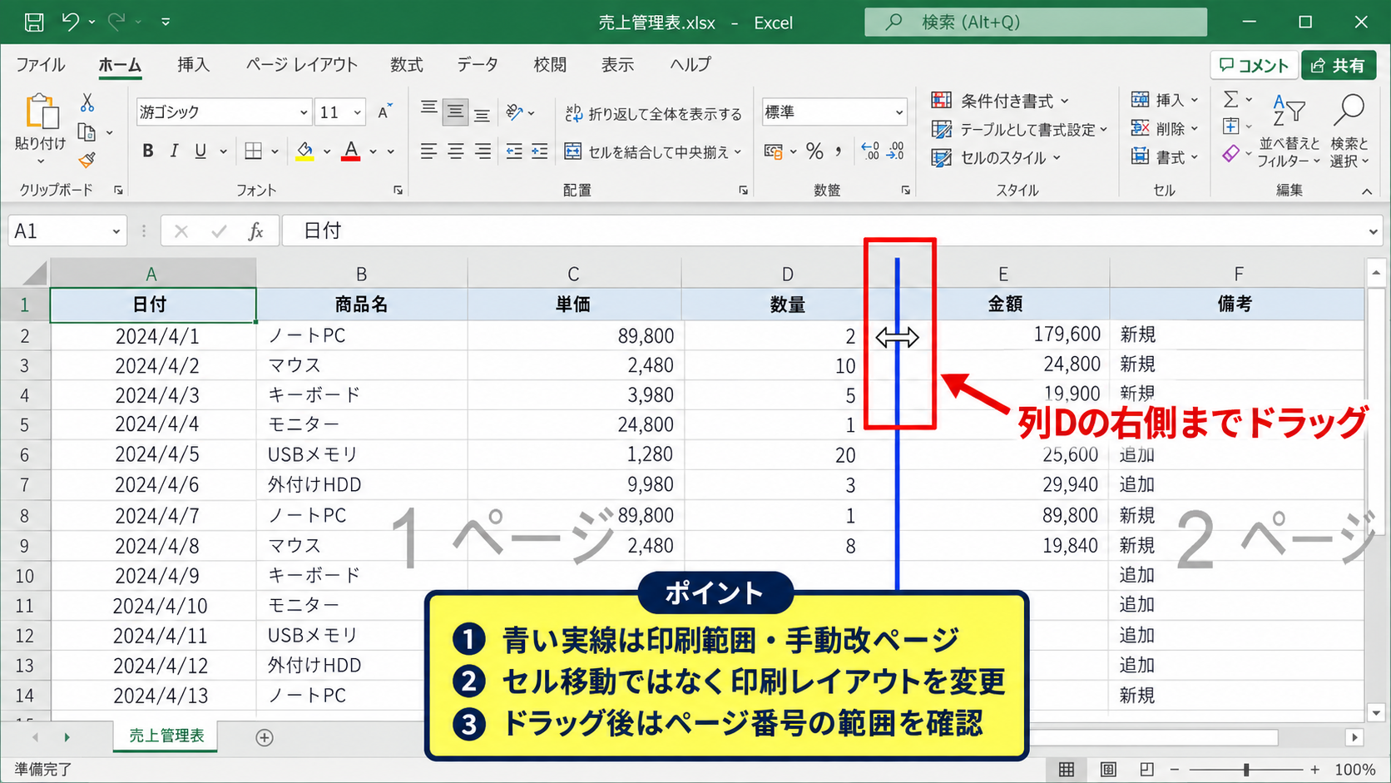Select normal view in the status bar
This screenshot has height=783, width=1391.
(x=1067, y=770)
